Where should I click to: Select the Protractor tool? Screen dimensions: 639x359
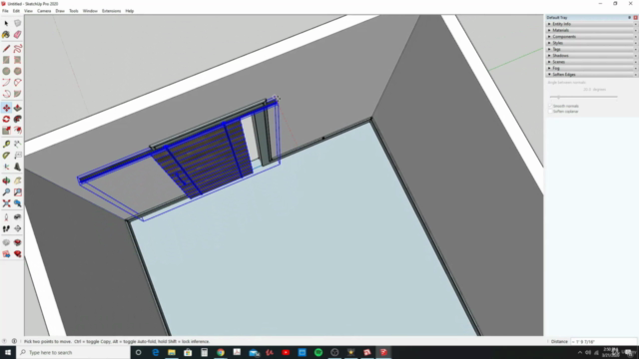6,156
